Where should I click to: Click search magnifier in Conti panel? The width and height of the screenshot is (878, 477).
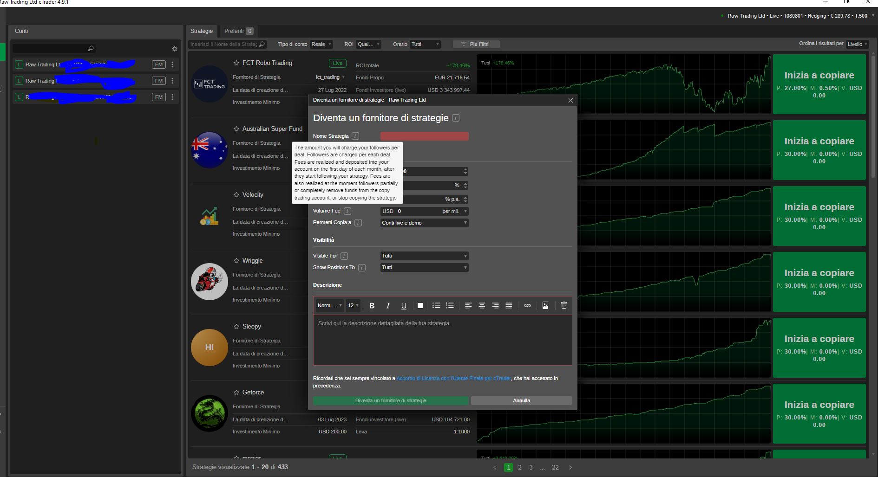(x=91, y=48)
